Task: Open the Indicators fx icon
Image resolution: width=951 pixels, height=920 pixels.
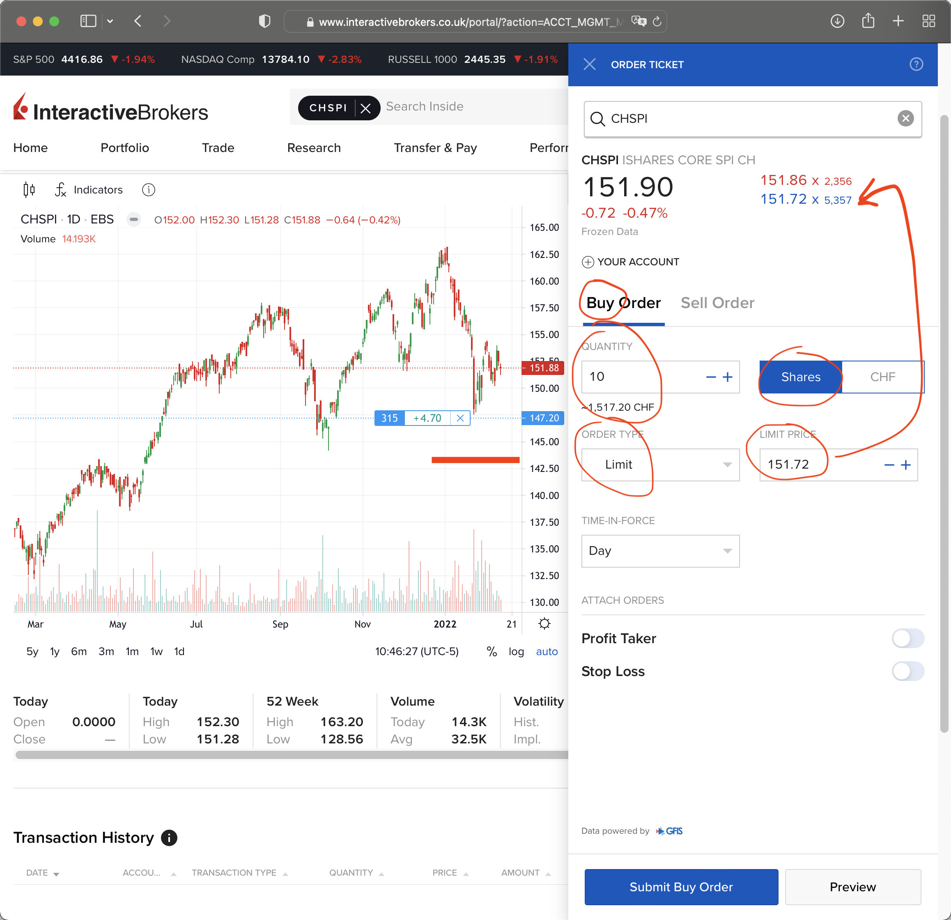Action: coord(61,190)
